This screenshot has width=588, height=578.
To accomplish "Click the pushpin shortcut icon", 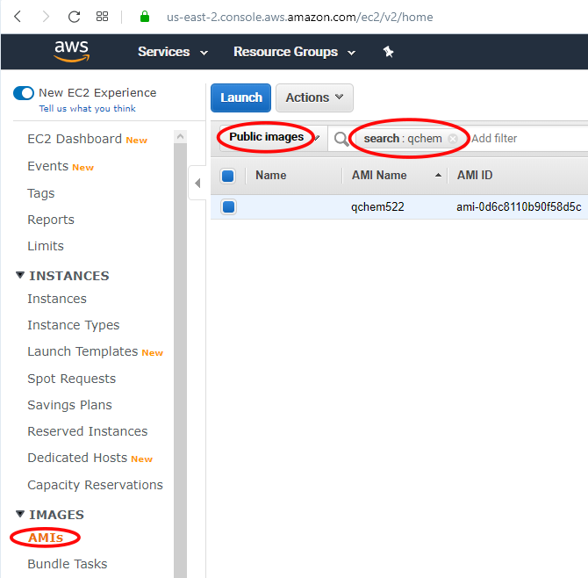I will (x=388, y=52).
